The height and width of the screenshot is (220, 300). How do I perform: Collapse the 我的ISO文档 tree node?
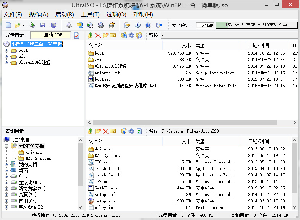coord(7,146)
